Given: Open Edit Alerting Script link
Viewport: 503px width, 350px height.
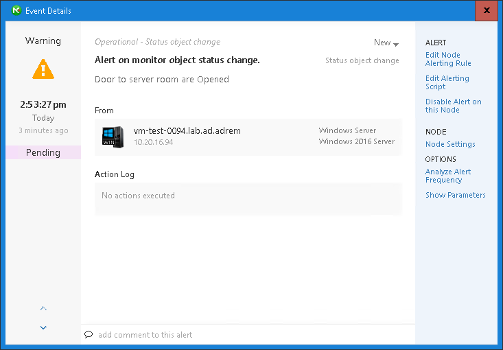Looking at the screenshot, I should pos(447,82).
